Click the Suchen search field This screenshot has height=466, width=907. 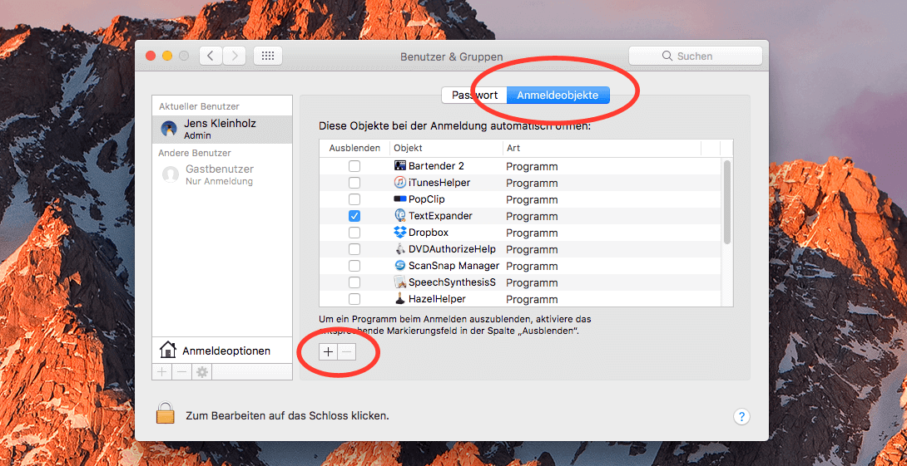pyautogui.click(x=695, y=56)
